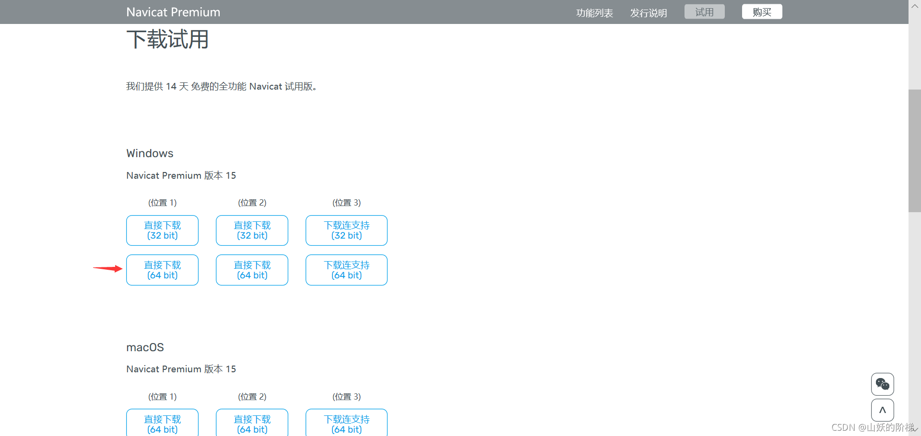The height and width of the screenshot is (436, 921).
Task: Download macOS 64 bit from 位置 1
Action: [162, 423]
